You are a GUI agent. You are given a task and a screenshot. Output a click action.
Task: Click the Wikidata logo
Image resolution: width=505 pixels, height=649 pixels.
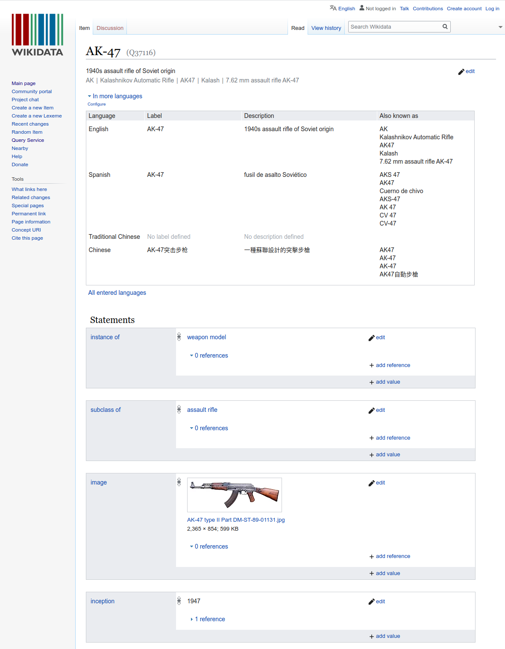coord(38,35)
